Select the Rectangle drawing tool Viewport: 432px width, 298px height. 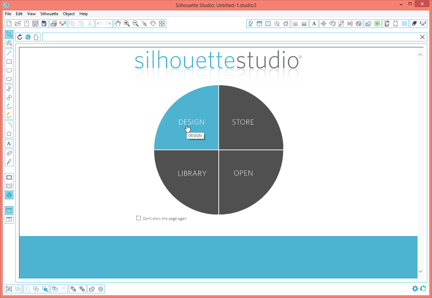tap(9, 61)
